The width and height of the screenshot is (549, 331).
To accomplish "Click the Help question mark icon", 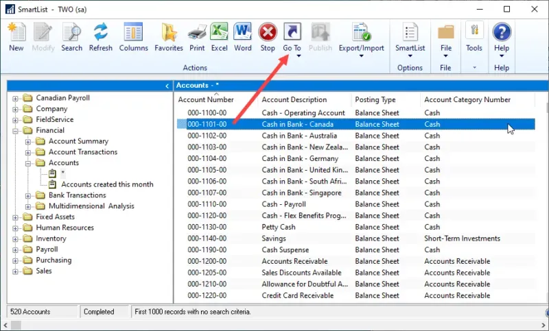I will coord(502,32).
